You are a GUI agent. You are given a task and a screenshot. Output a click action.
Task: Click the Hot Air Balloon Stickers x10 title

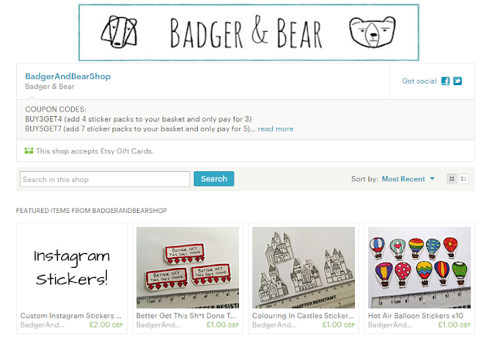point(415,316)
